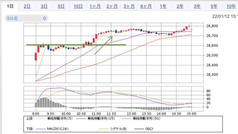Click the 13:00 time axis label
The height and width of the screenshot is (134, 238).
(132, 114)
